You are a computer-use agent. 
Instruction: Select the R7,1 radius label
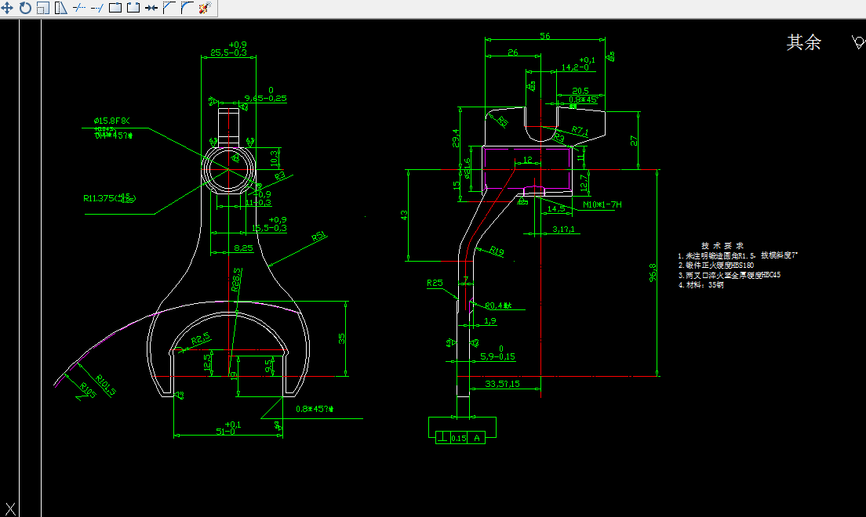[580, 131]
